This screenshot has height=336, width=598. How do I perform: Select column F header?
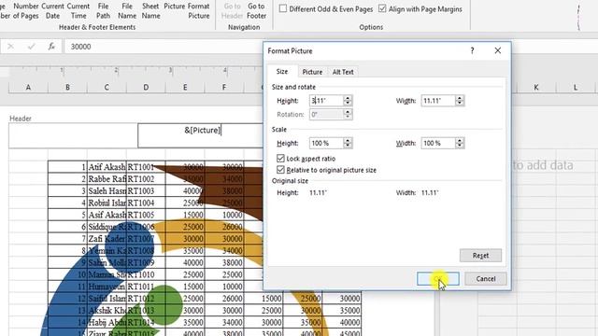tap(224, 87)
